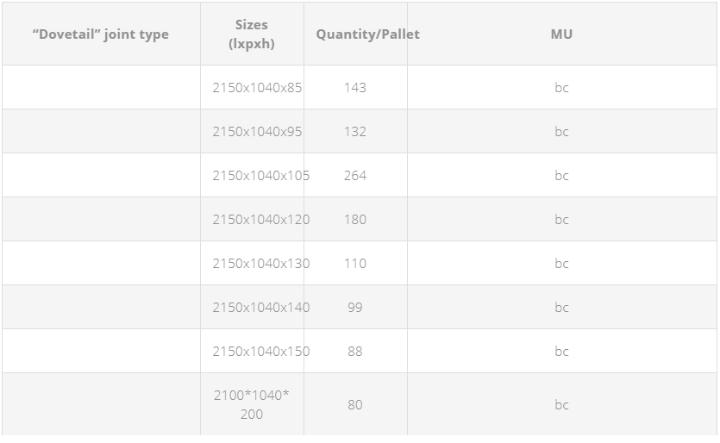
Task: Select the quantity value 180
Action: 355,220
